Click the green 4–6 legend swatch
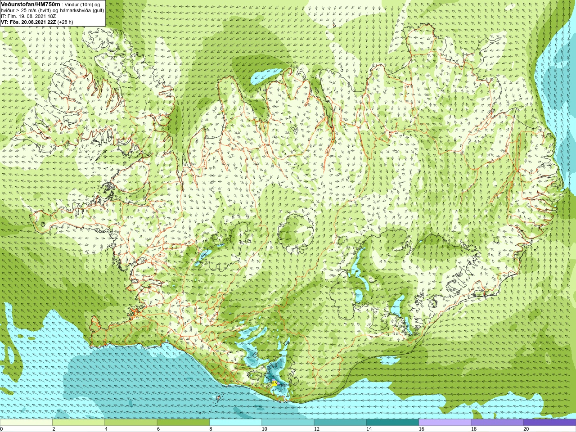The image size is (576, 432). point(130,423)
